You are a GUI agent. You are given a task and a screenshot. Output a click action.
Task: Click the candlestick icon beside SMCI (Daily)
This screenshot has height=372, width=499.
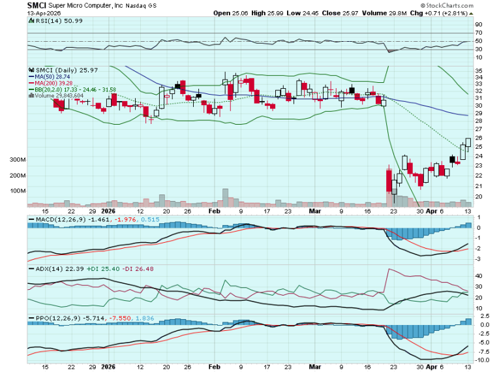[30, 70]
